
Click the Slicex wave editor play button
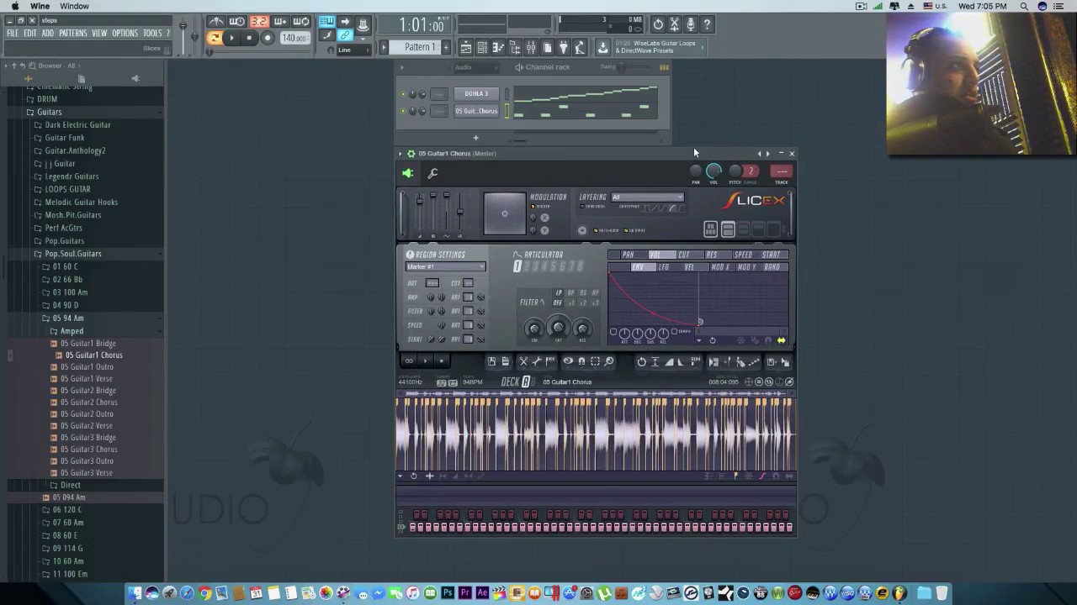click(425, 361)
